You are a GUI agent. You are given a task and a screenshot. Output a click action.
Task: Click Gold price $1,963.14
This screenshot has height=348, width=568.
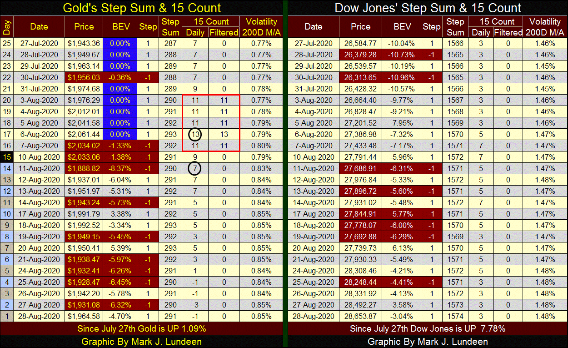click(84, 66)
